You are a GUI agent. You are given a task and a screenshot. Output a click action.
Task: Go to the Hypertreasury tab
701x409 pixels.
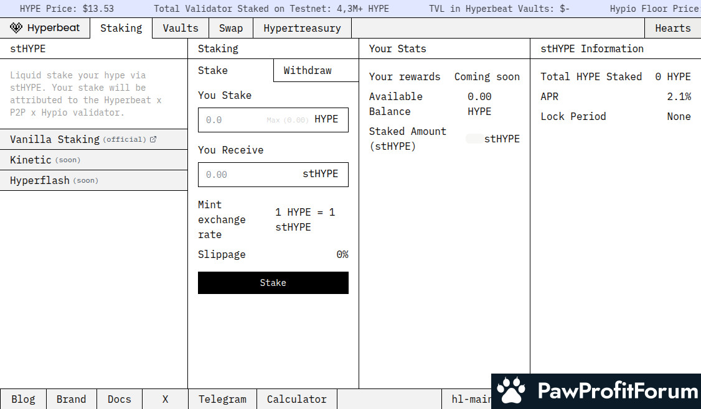click(302, 28)
